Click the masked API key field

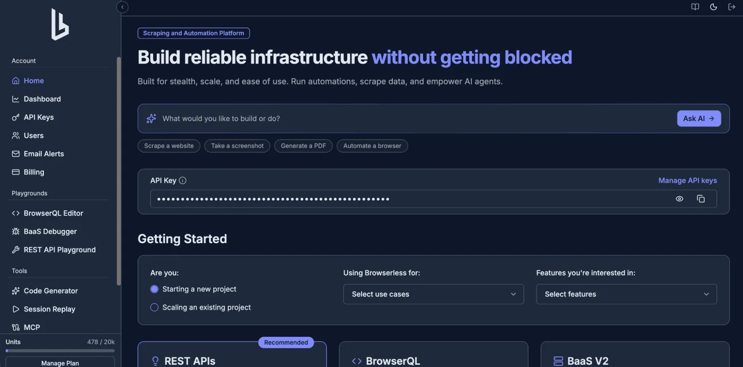tap(434, 199)
